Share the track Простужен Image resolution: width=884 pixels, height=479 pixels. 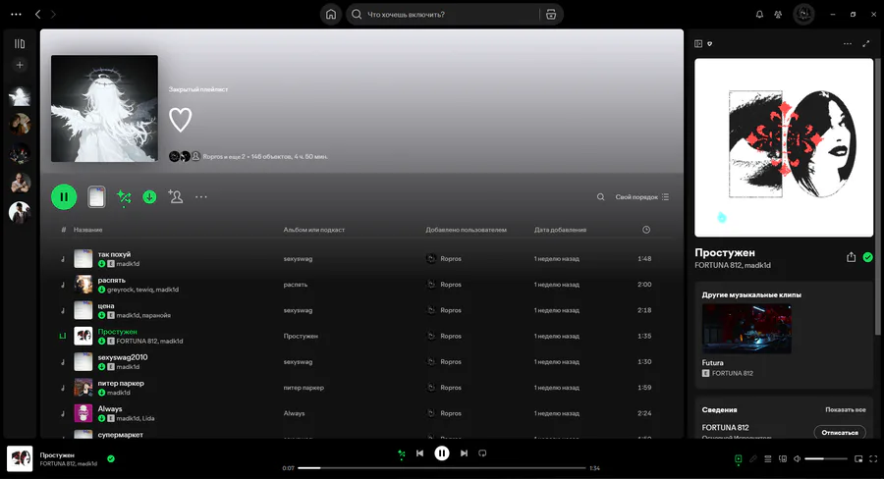pos(851,257)
